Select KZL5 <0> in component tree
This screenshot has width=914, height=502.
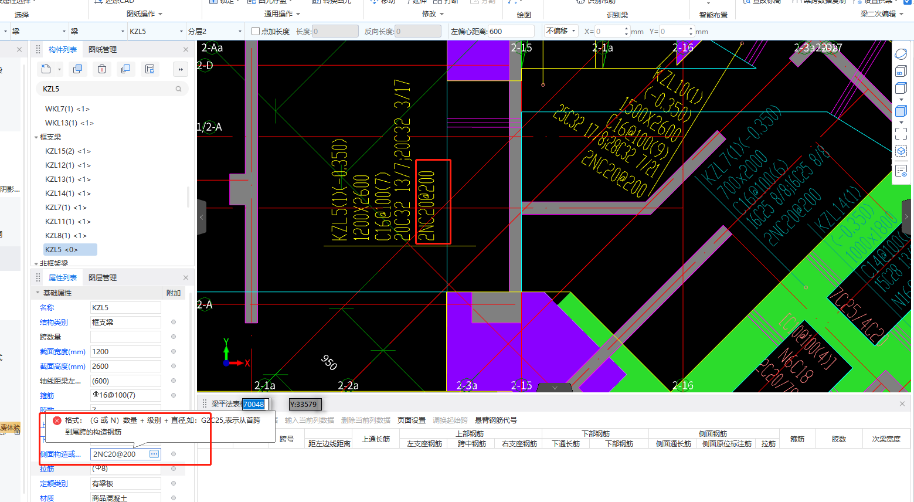(x=70, y=249)
